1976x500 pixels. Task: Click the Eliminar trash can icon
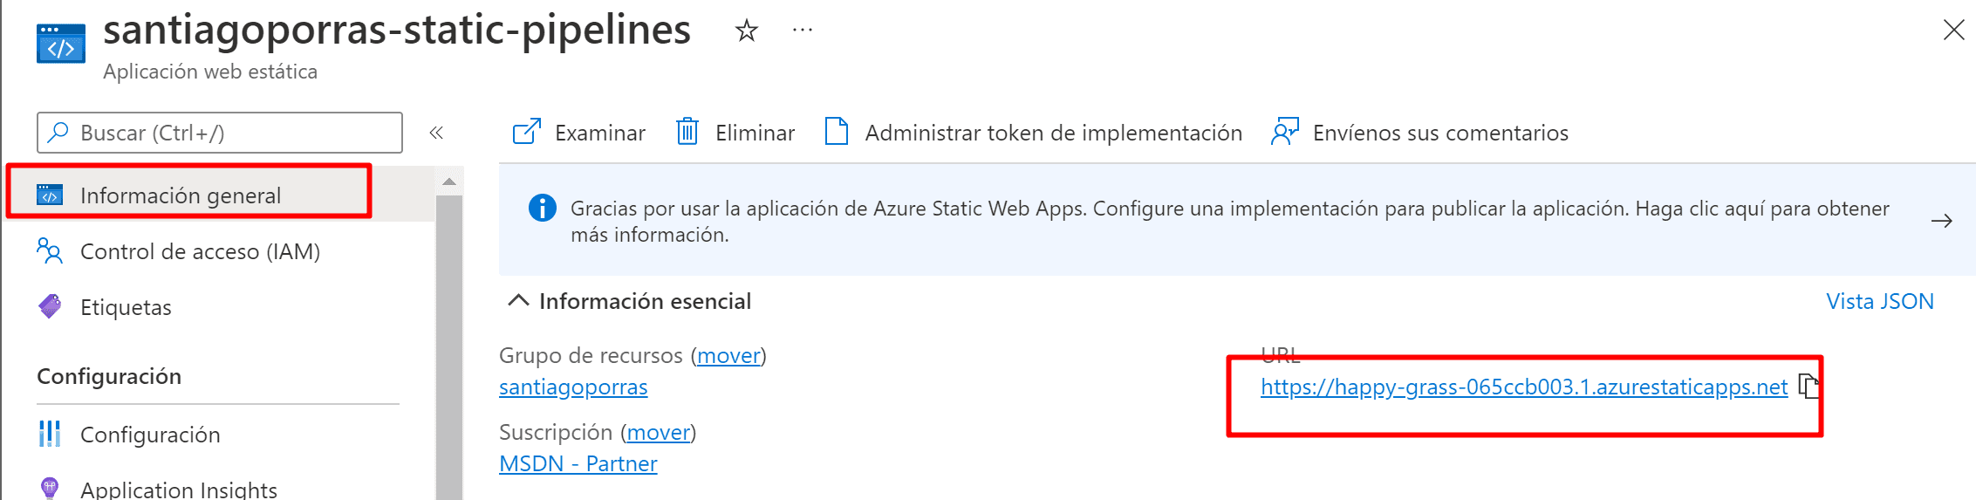(687, 132)
